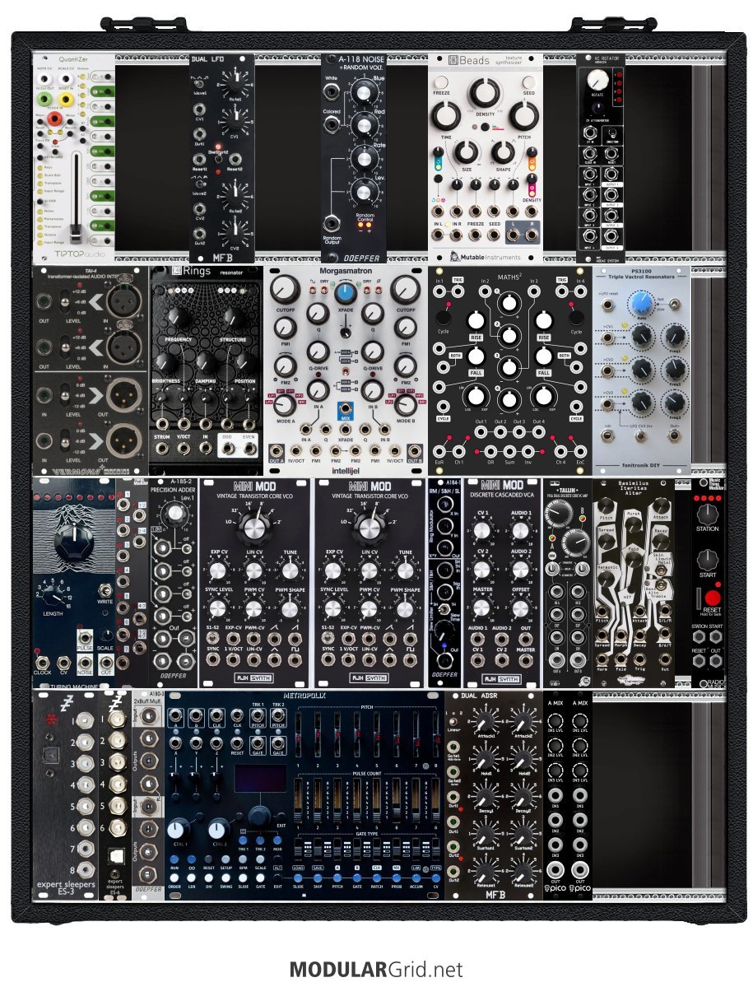This screenshot has height=987, width=753.
Task: Click the Sum output jack on Maths
Action: click(509, 451)
